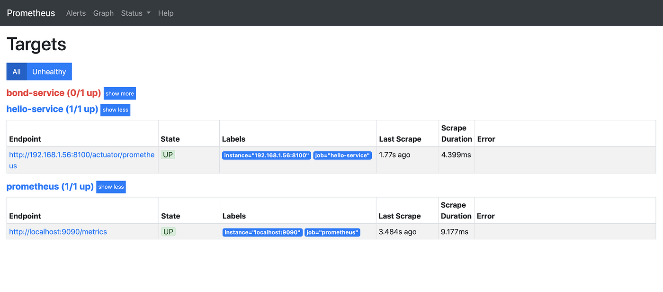Open the hello-service actuator endpoint link

[81, 160]
